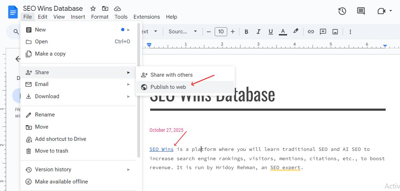
Task: Start a meeting with the camera icon
Action: point(381,11)
